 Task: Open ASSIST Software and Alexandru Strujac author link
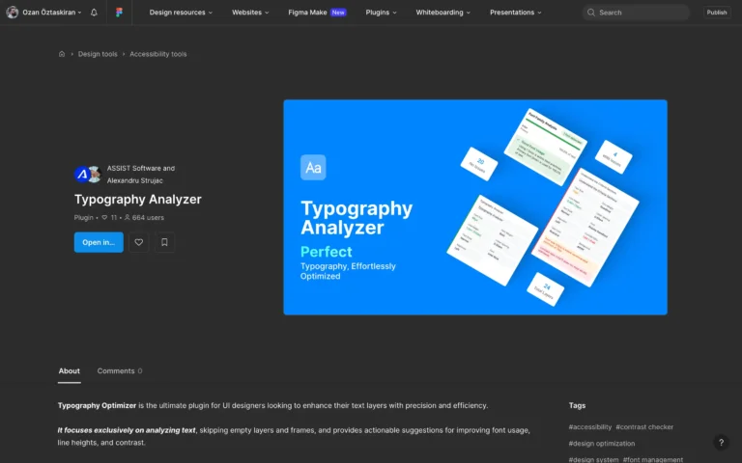tap(140, 175)
